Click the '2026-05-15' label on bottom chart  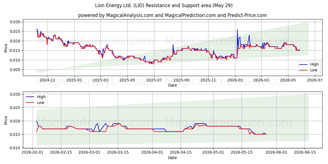click(x=242, y=153)
